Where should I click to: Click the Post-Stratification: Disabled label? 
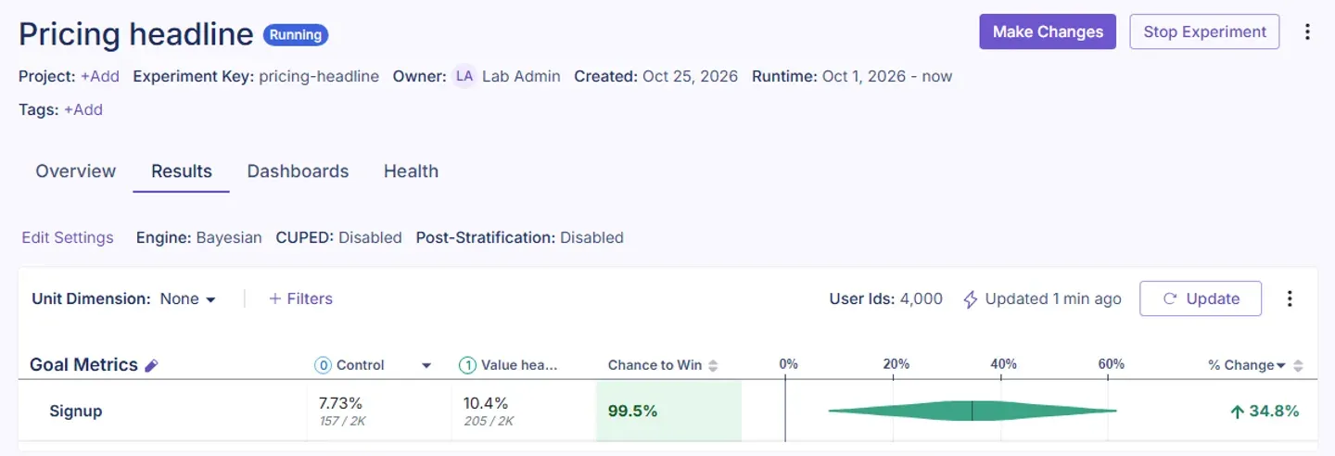coord(520,237)
